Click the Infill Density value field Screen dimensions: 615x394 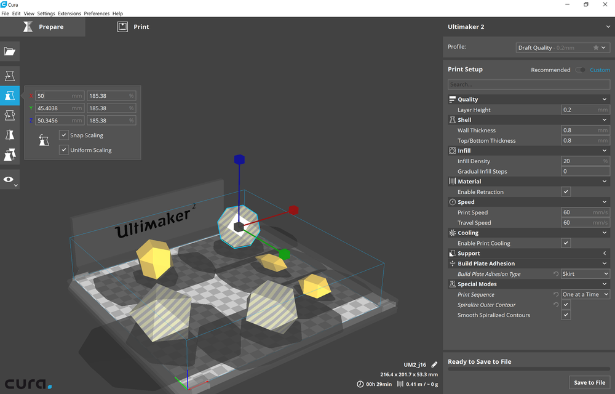(585, 161)
